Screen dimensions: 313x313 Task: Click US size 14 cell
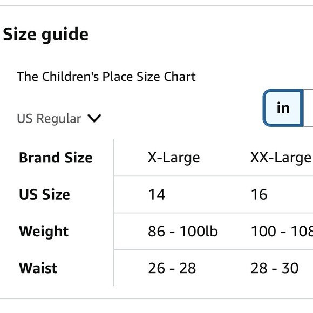156,194
